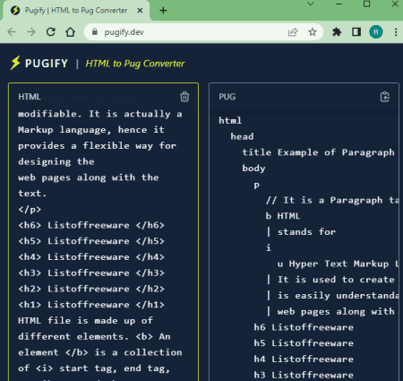Click the PUGIFY brand title
Image resolution: width=403 pixels, height=381 pixels.
tap(47, 64)
